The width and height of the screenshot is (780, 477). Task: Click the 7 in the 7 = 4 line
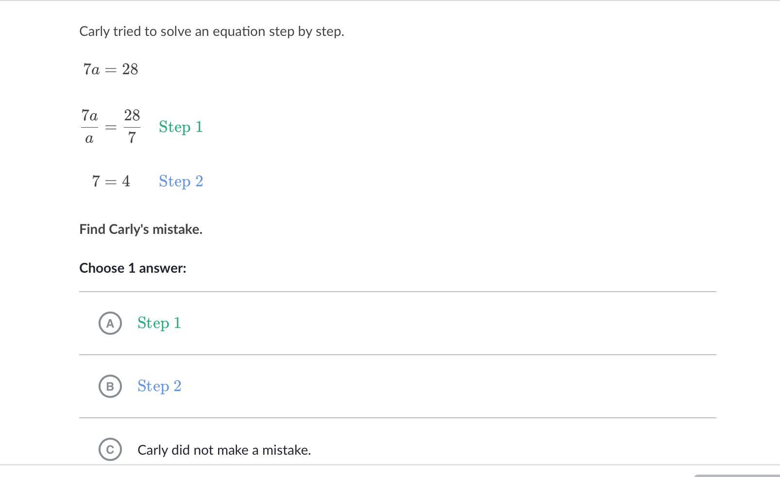pyautogui.click(x=96, y=181)
